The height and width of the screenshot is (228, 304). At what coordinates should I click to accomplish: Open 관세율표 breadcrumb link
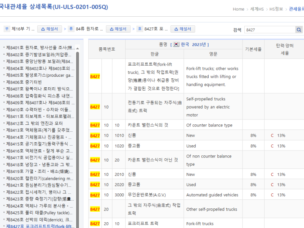[296, 9]
